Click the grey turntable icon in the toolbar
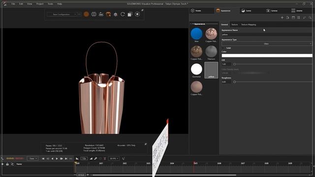 coord(116,14)
